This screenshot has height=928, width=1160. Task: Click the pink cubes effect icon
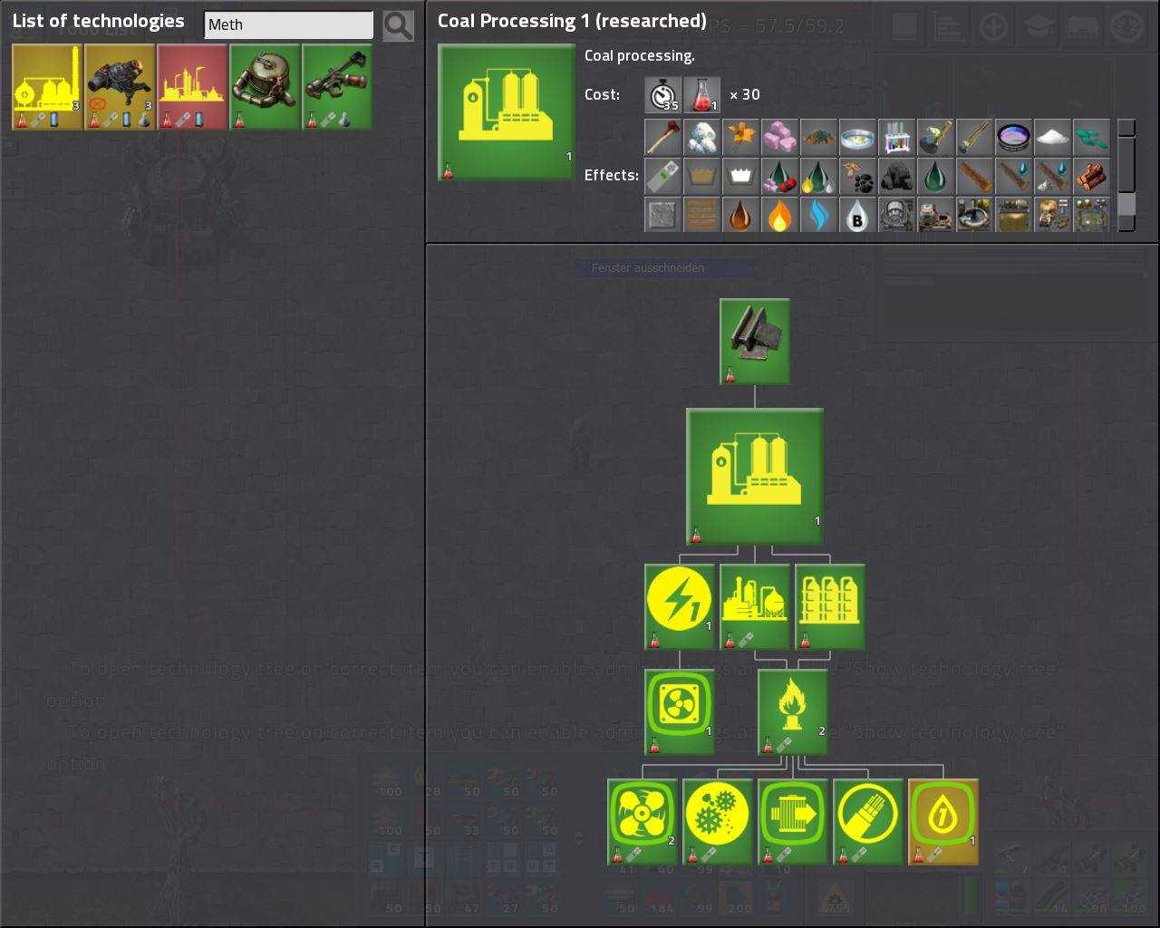[x=779, y=138]
